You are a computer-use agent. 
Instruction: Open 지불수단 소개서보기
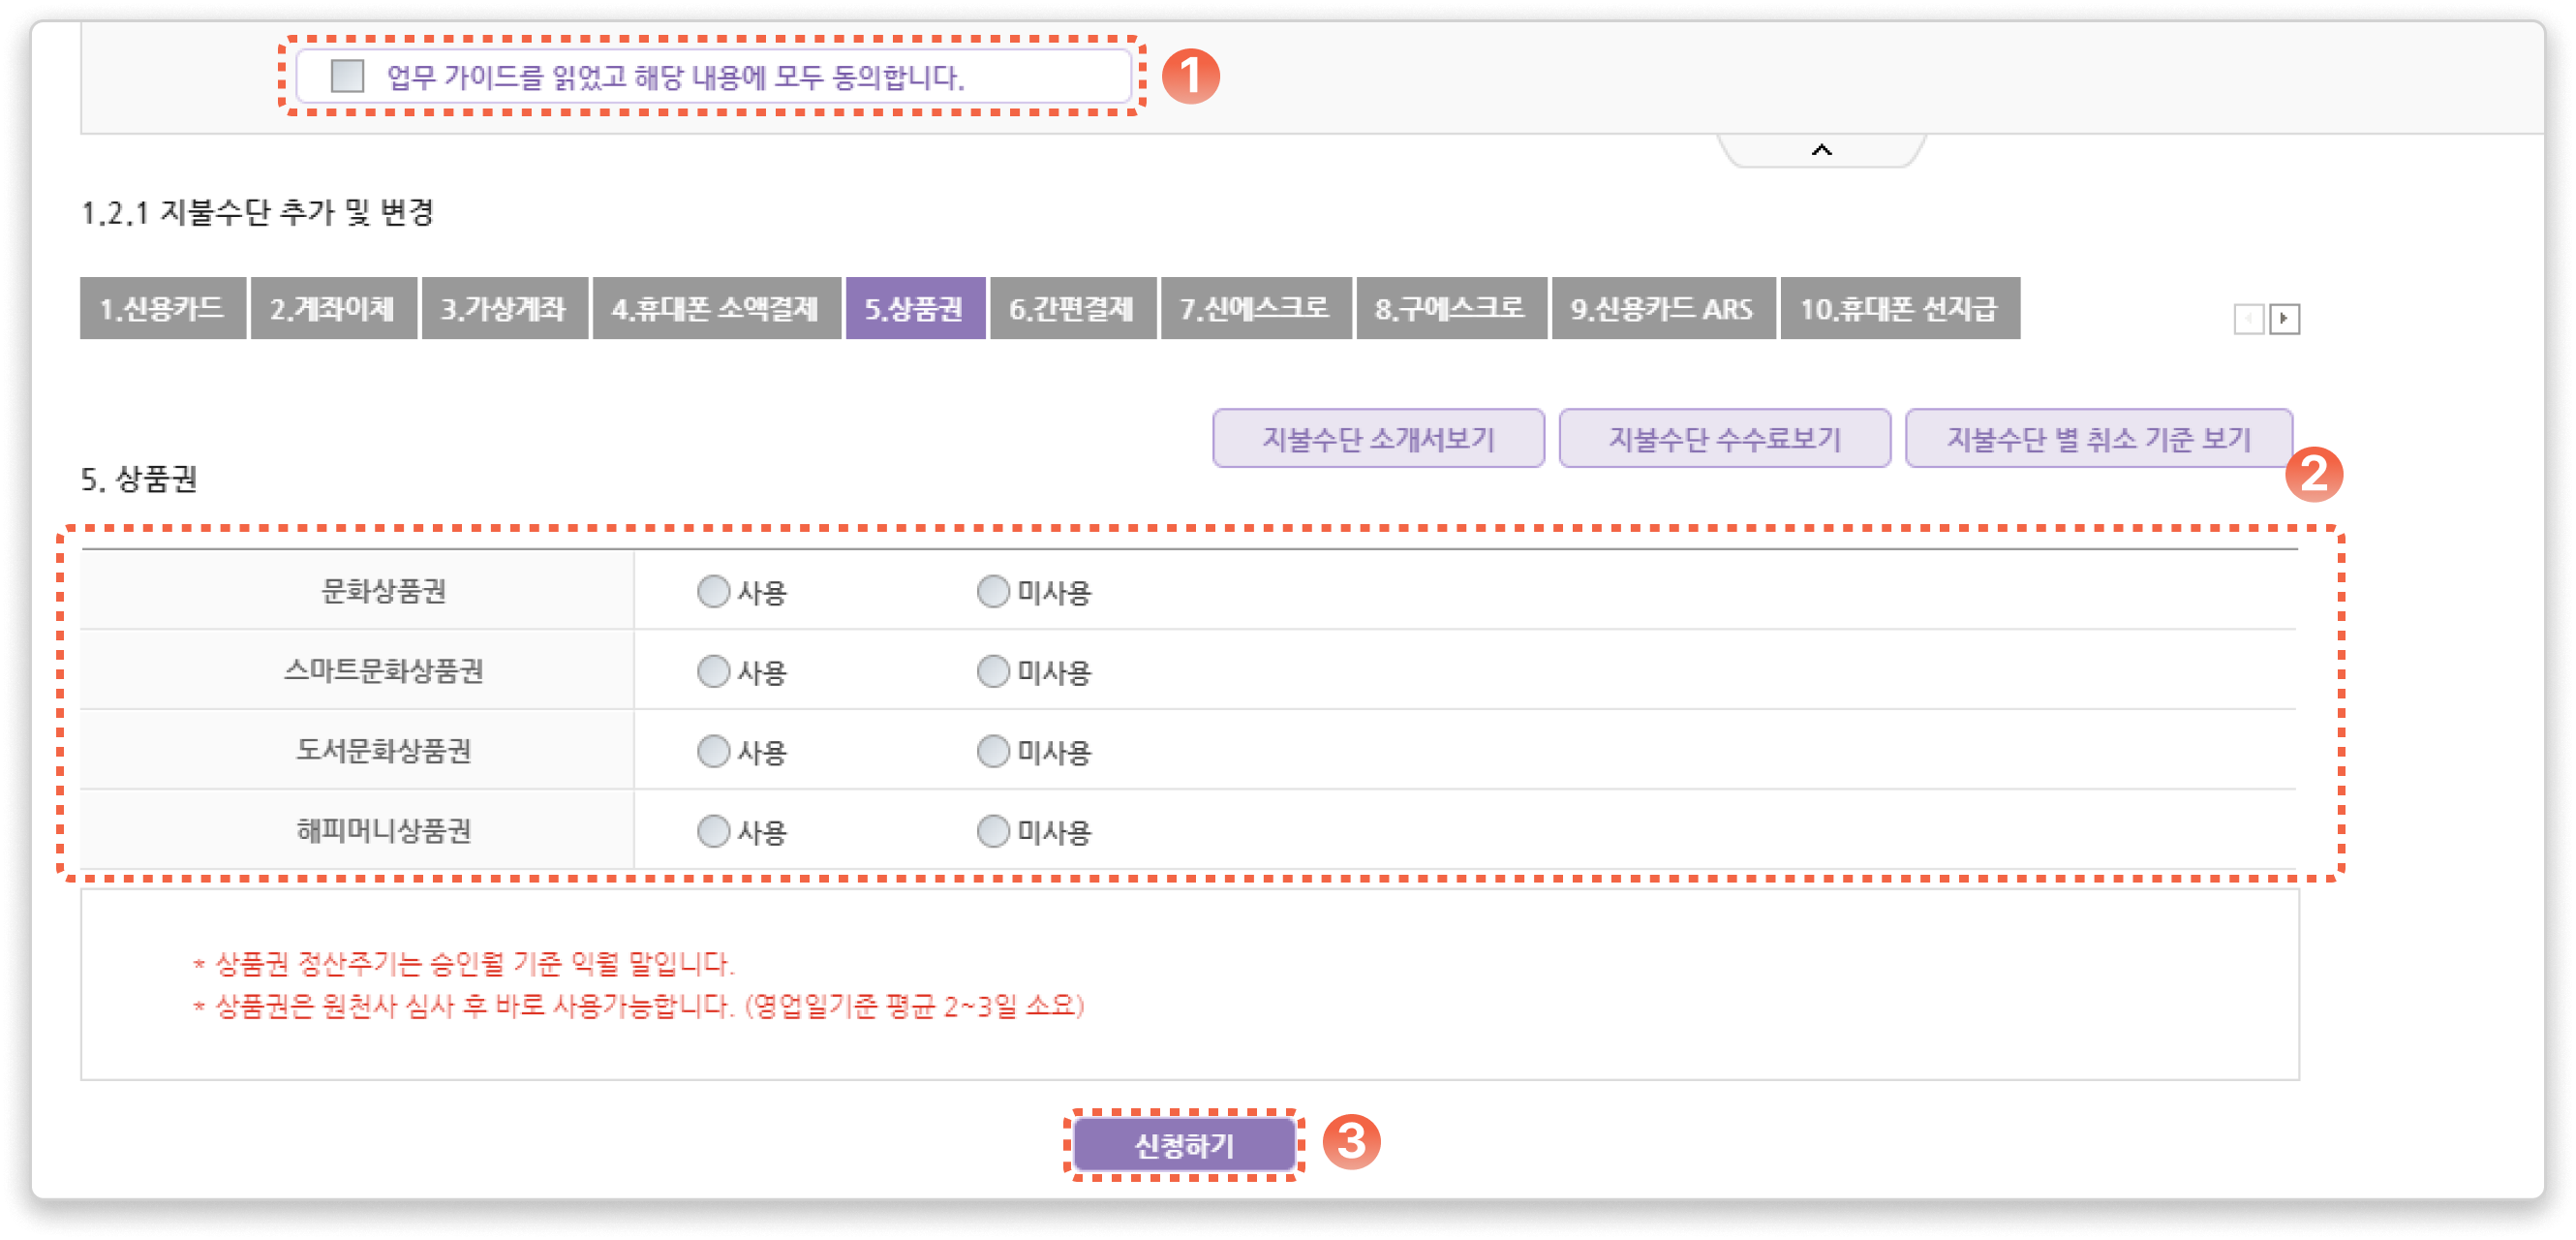tap(1378, 438)
